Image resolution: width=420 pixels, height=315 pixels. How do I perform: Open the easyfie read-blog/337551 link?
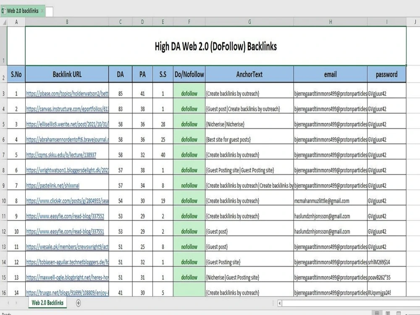[x=65, y=231]
